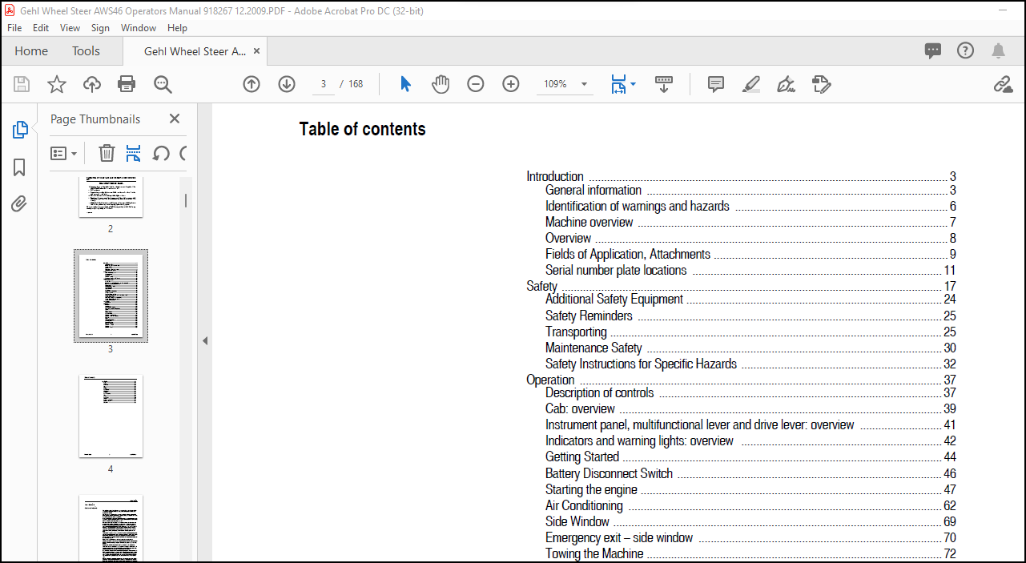The height and width of the screenshot is (563, 1026).
Task: Collapse the navigation pane arrow
Action: click(x=205, y=340)
